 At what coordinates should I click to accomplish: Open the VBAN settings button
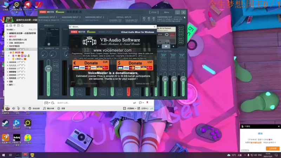point(153,12)
